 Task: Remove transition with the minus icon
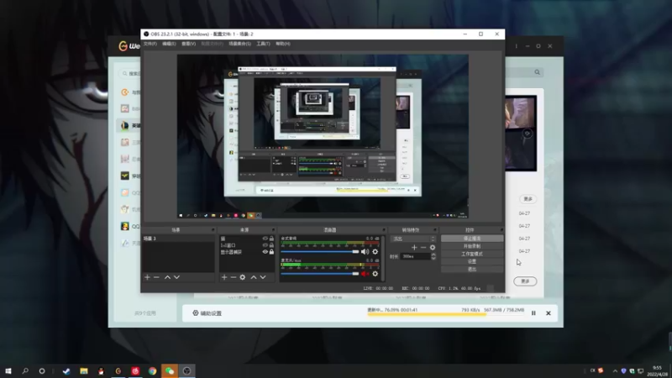(x=423, y=247)
